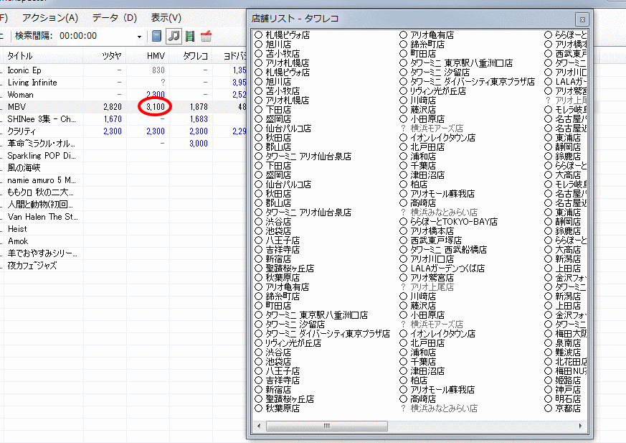Image resolution: width=626 pixels, height=443 pixels.
Task: Click the 3,100 HMV price for MBV
Action: coord(156,107)
